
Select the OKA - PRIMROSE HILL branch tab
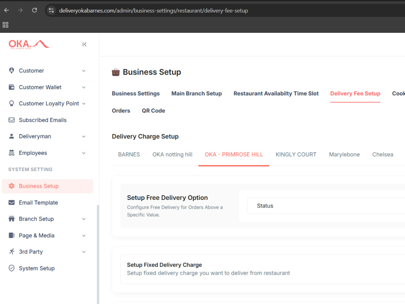[x=234, y=154]
